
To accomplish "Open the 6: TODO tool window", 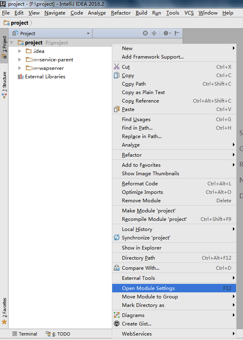I will tap(58, 334).
